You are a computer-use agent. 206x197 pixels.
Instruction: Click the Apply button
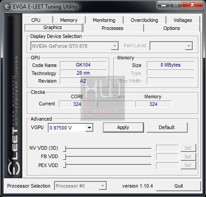(x=123, y=127)
